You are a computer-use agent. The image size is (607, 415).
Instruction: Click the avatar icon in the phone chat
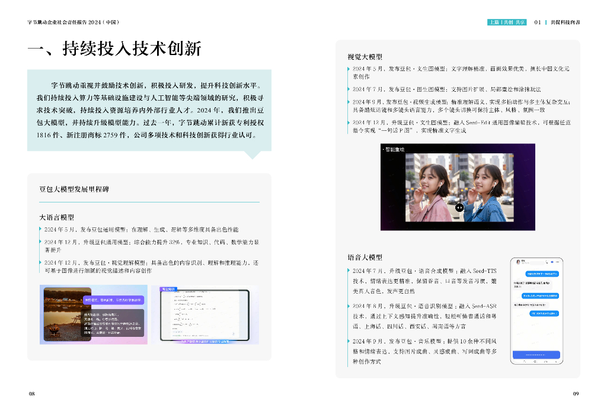(519, 262)
